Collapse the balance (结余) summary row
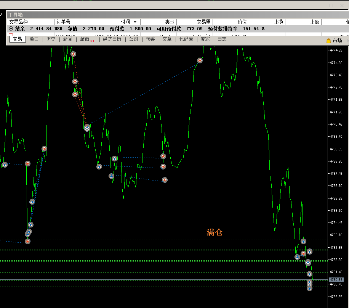Viewport: 349px width, 308px height. pyautogui.click(x=11, y=29)
